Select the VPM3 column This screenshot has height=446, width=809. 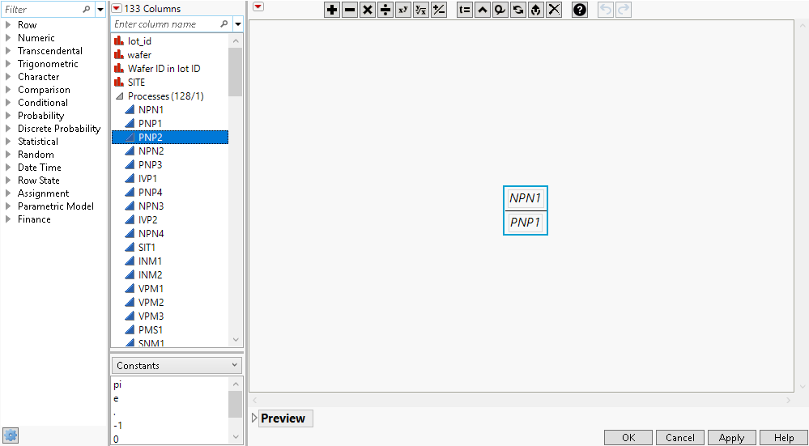pyautogui.click(x=170, y=316)
